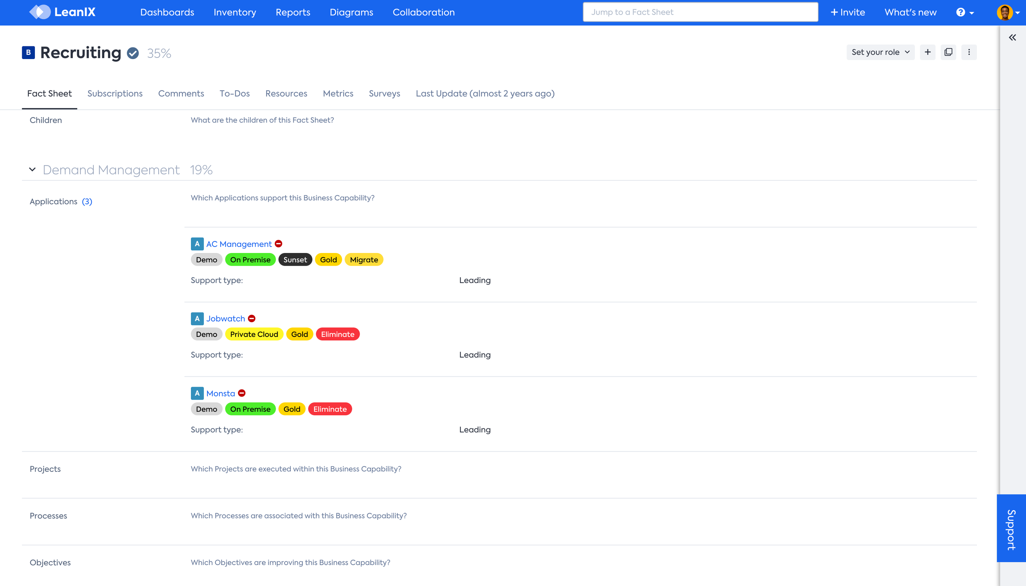The image size is (1026, 586).
Task: Collapse the right side panel chevrons
Action: pyautogui.click(x=1012, y=38)
